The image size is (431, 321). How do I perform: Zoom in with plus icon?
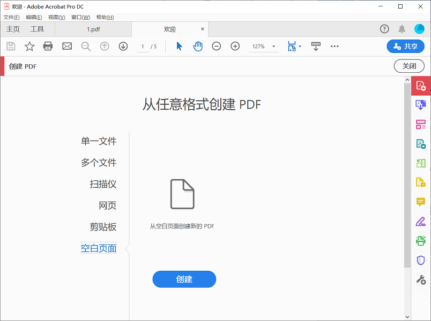point(235,46)
